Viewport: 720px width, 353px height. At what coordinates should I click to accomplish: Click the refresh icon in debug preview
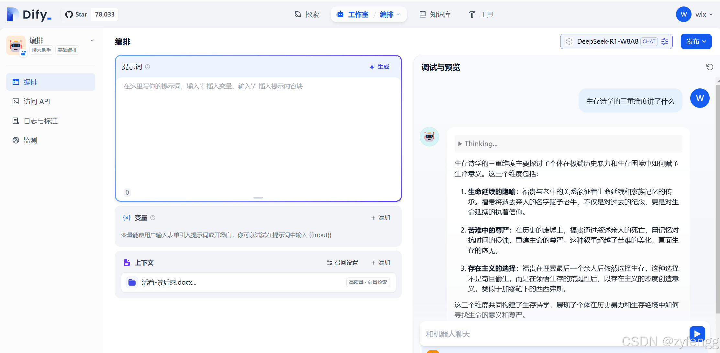(709, 67)
